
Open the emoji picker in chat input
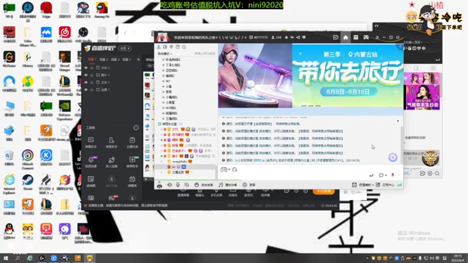click(x=235, y=169)
